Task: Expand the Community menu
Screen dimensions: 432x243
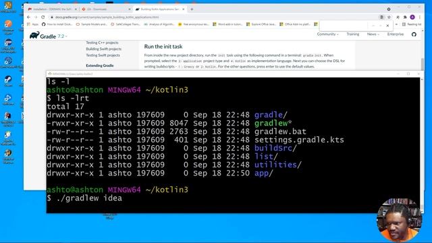Action: (327, 34)
